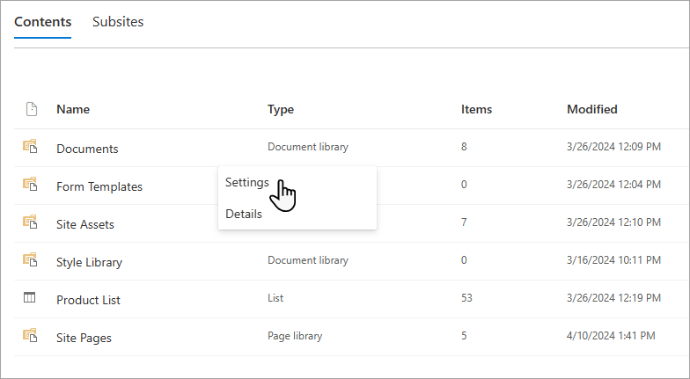Click the Style Library folder icon
The image size is (690, 379).
[30, 259]
